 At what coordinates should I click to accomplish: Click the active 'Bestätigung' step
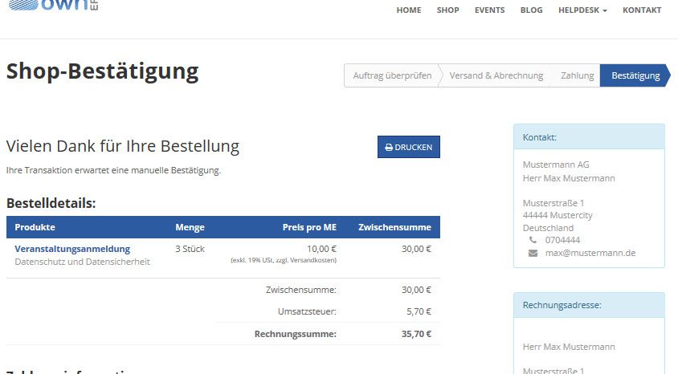point(635,75)
